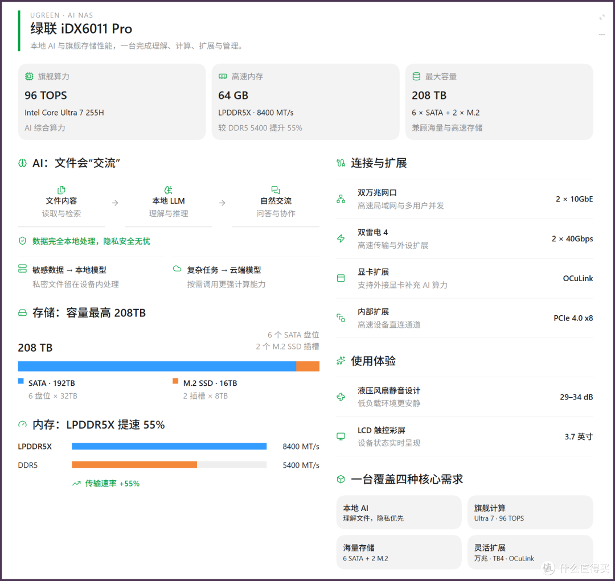Click the 2 × 40Gbps value
The height and width of the screenshot is (581, 615).
(x=572, y=239)
